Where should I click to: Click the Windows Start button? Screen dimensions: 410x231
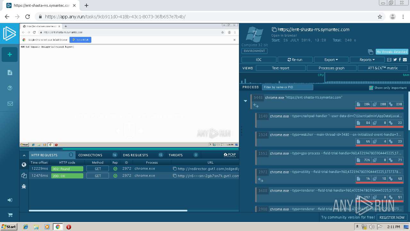pos(9,227)
